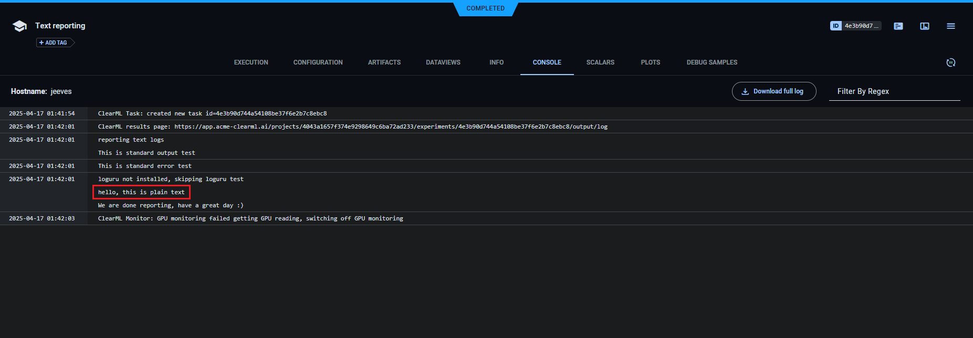Click the graduation cap experiment icon
This screenshot has height=338, width=973.
[19, 26]
